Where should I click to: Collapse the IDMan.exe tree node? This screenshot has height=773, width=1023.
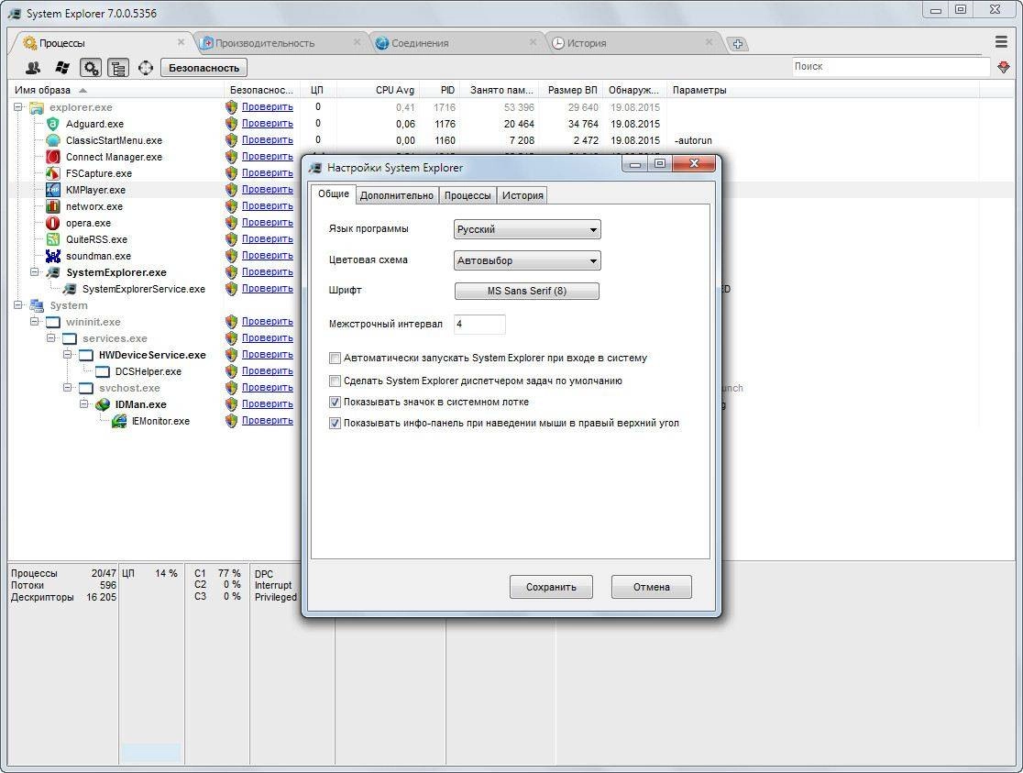84,404
